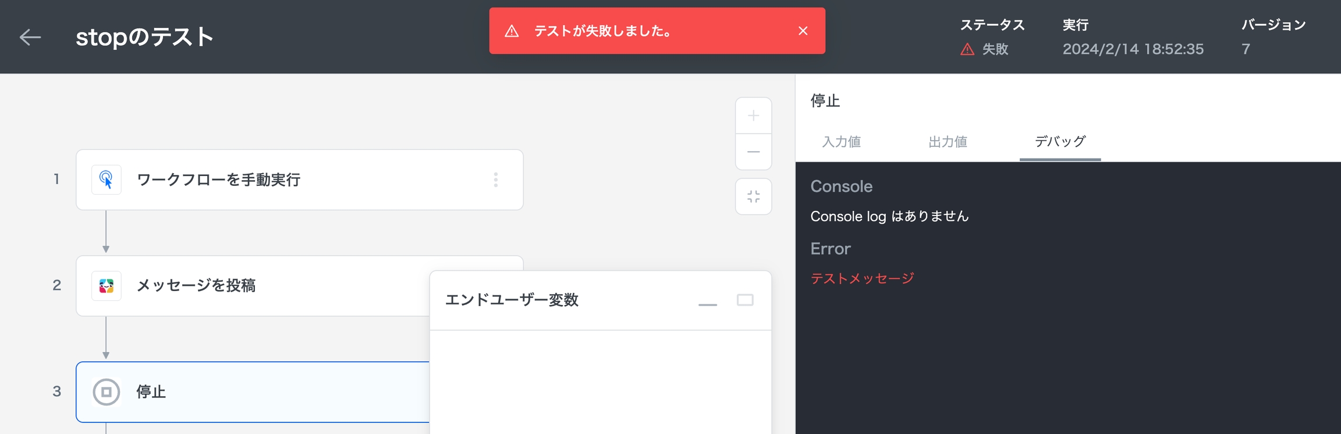Screen dimensions: 1341x434
Task: Click the 失敗 status warning icon
Action: pos(967,49)
